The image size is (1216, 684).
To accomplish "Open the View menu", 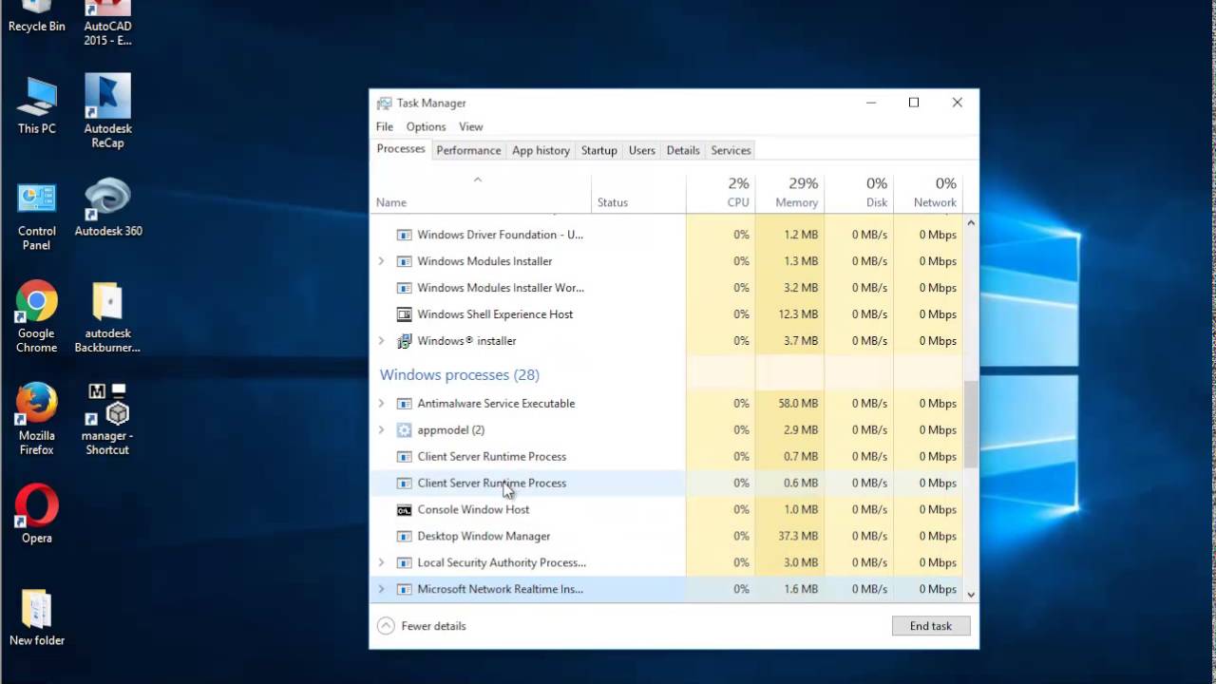I will tap(471, 126).
